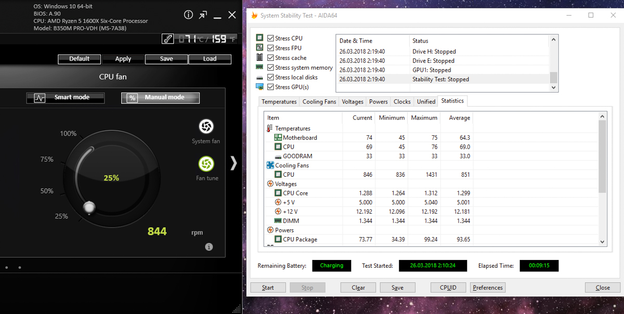Click the AIDA64 Save button
Image resolution: width=624 pixels, height=314 pixels.
398,287
